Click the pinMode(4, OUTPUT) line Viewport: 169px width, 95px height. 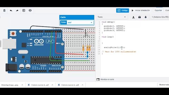point(114,31)
